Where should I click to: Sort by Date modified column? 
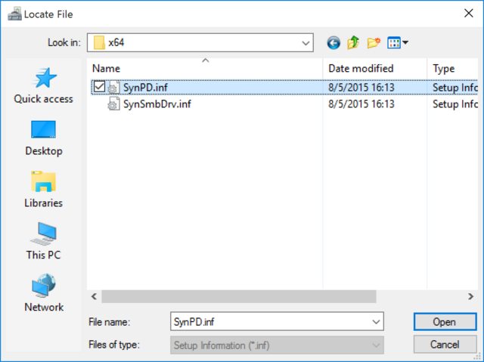pyautogui.click(x=375, y=69)
